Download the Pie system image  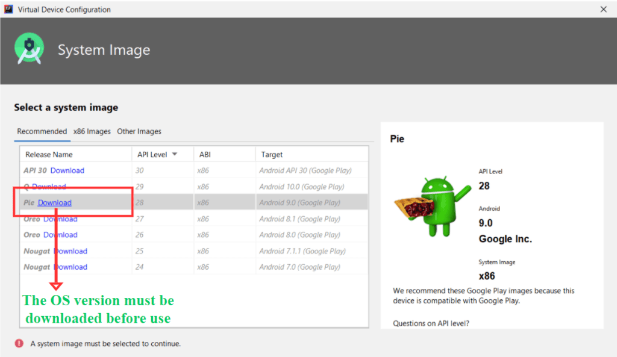pyautogui.click(x=54, y=203)
